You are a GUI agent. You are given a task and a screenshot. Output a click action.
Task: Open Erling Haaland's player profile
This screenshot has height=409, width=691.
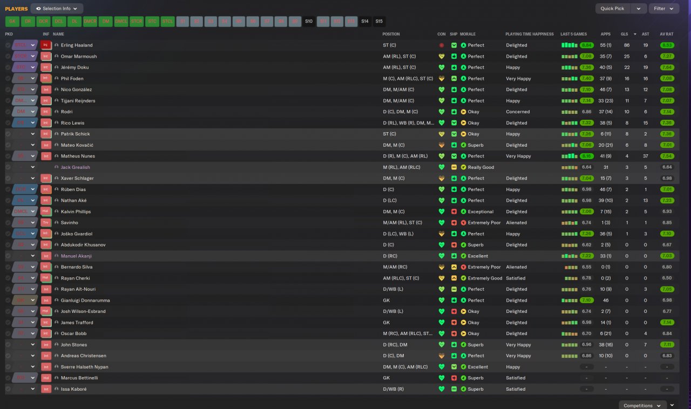click(x=77, y=45)
